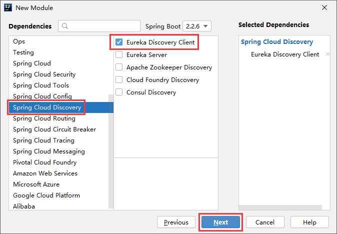Enable the Eureka Server checkbox

coord(119,55)
